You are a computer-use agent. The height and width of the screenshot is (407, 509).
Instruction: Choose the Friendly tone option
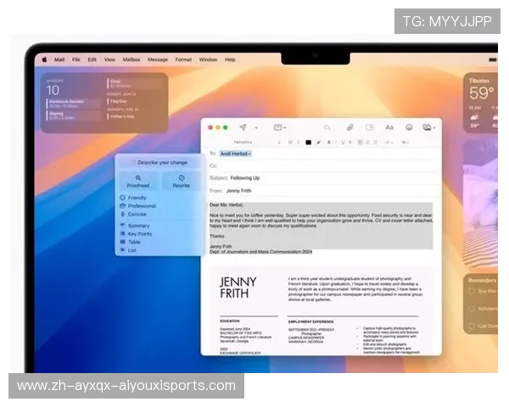click(x=133, y=198)
